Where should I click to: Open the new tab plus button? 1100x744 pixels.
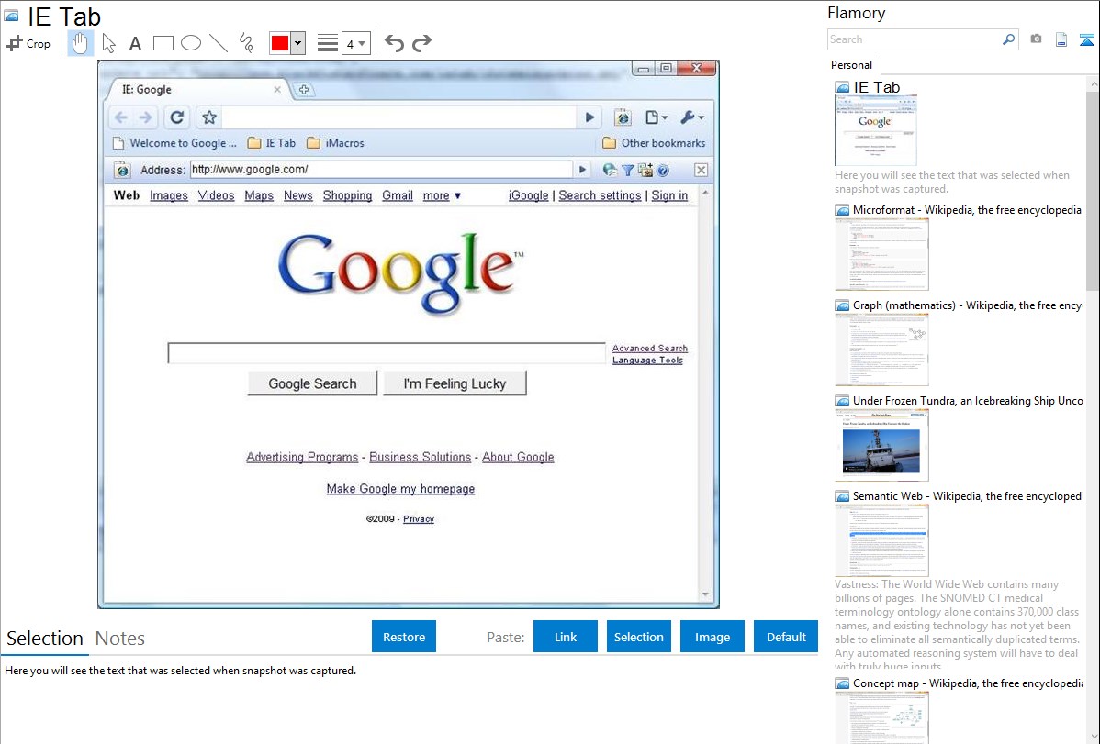[x=304, y=90]
